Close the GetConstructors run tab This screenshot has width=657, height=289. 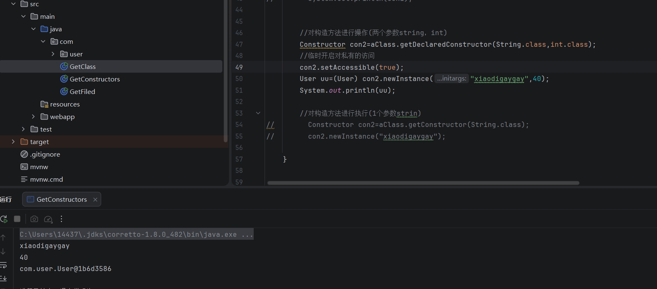(95, 200)
